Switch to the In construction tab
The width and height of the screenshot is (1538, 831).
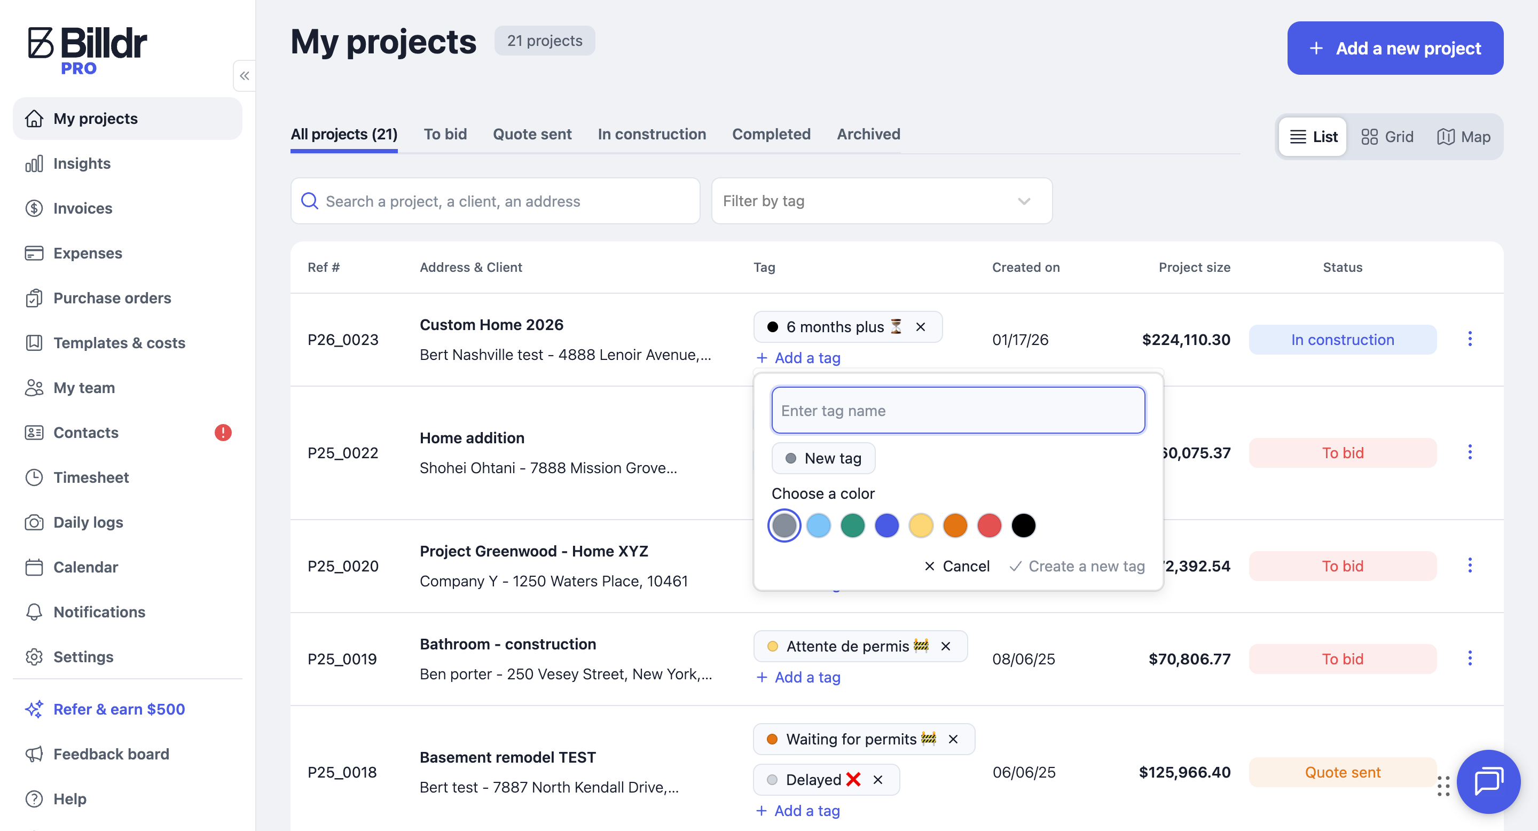click(652, 135)
